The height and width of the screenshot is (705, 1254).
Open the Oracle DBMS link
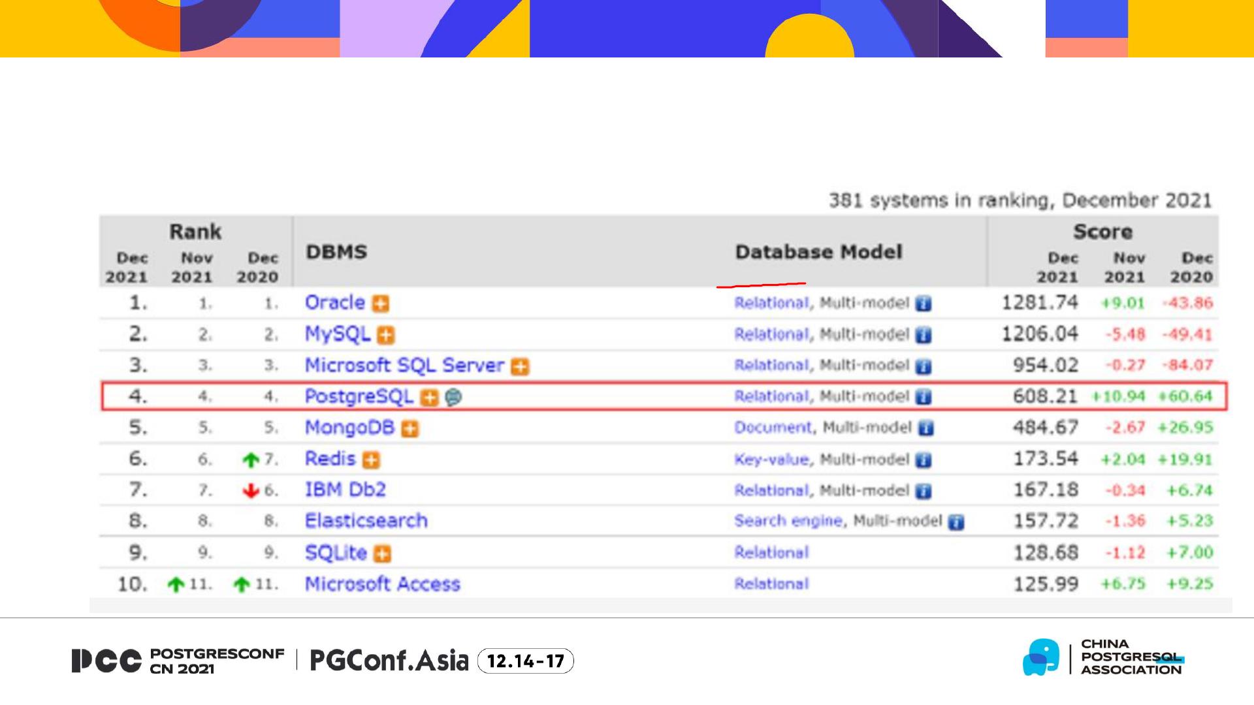click(x=335, y=303)
